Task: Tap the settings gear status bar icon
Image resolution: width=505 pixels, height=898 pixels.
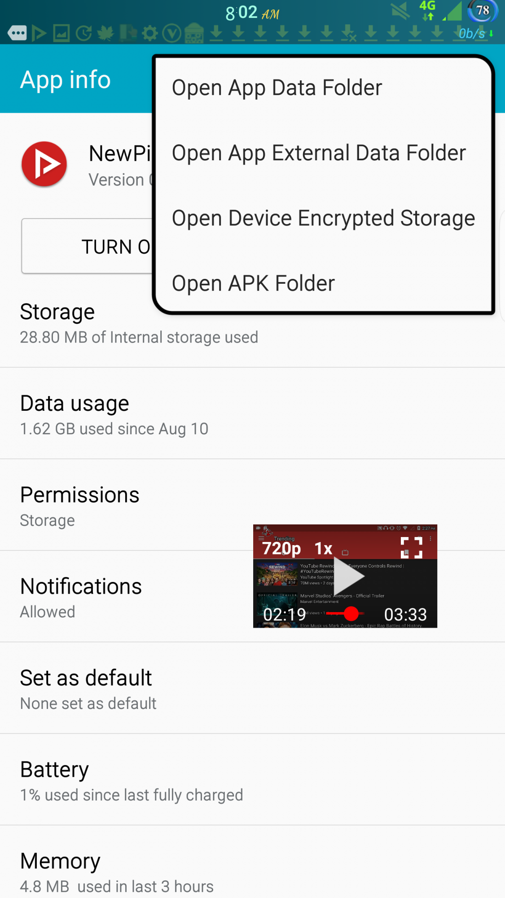Action: [x=150, y=33]
